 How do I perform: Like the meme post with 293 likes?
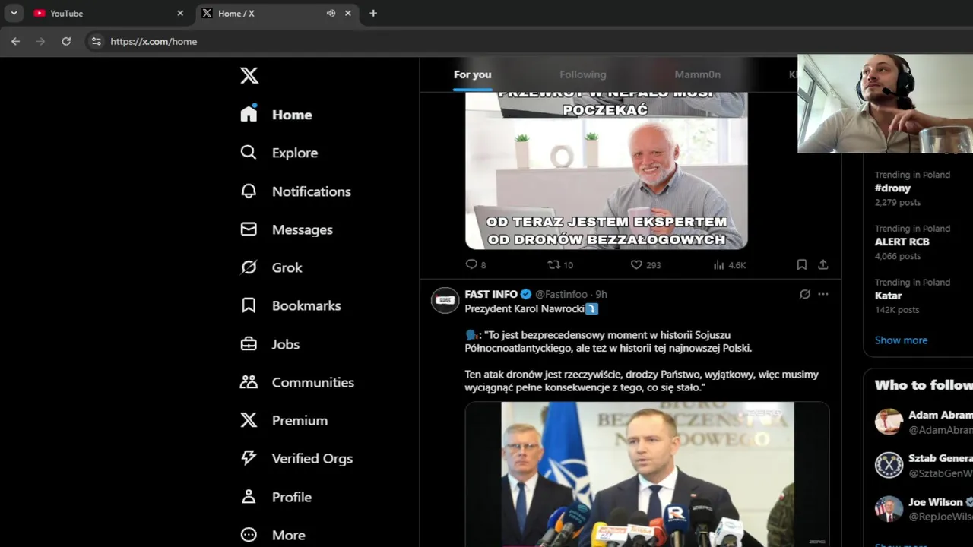click(645, 264)
